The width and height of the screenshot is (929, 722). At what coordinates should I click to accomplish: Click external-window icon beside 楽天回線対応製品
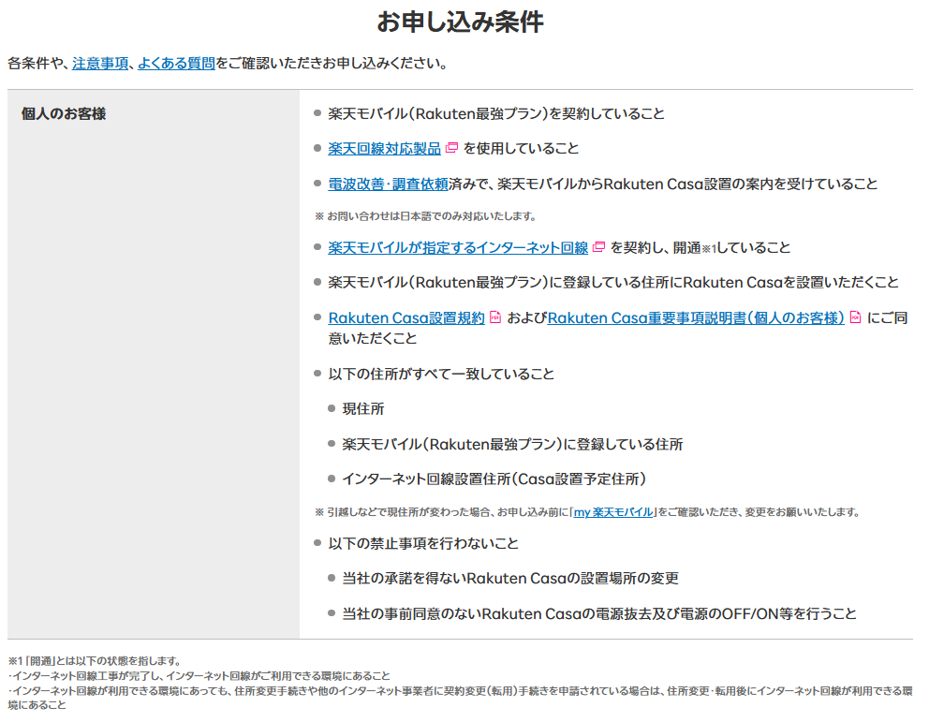click(x=452, y=148)
